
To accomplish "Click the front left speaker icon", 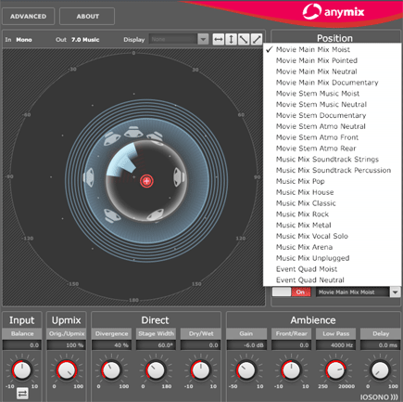I will click(112, 138).
